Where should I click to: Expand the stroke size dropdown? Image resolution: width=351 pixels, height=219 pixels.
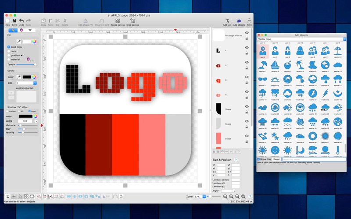pyautogui.click(x=35, y=83)
